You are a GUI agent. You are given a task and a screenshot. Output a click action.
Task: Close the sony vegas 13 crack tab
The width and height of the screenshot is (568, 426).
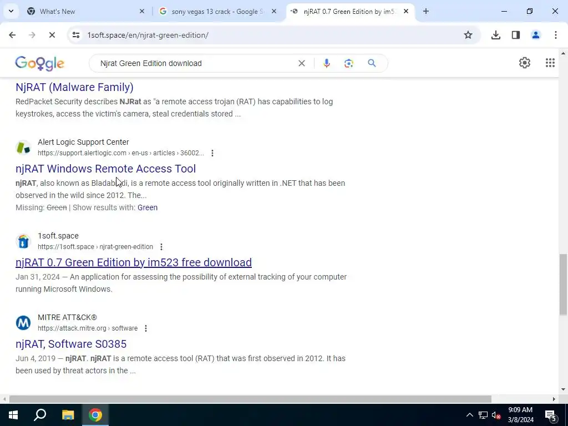pos(274,11)
